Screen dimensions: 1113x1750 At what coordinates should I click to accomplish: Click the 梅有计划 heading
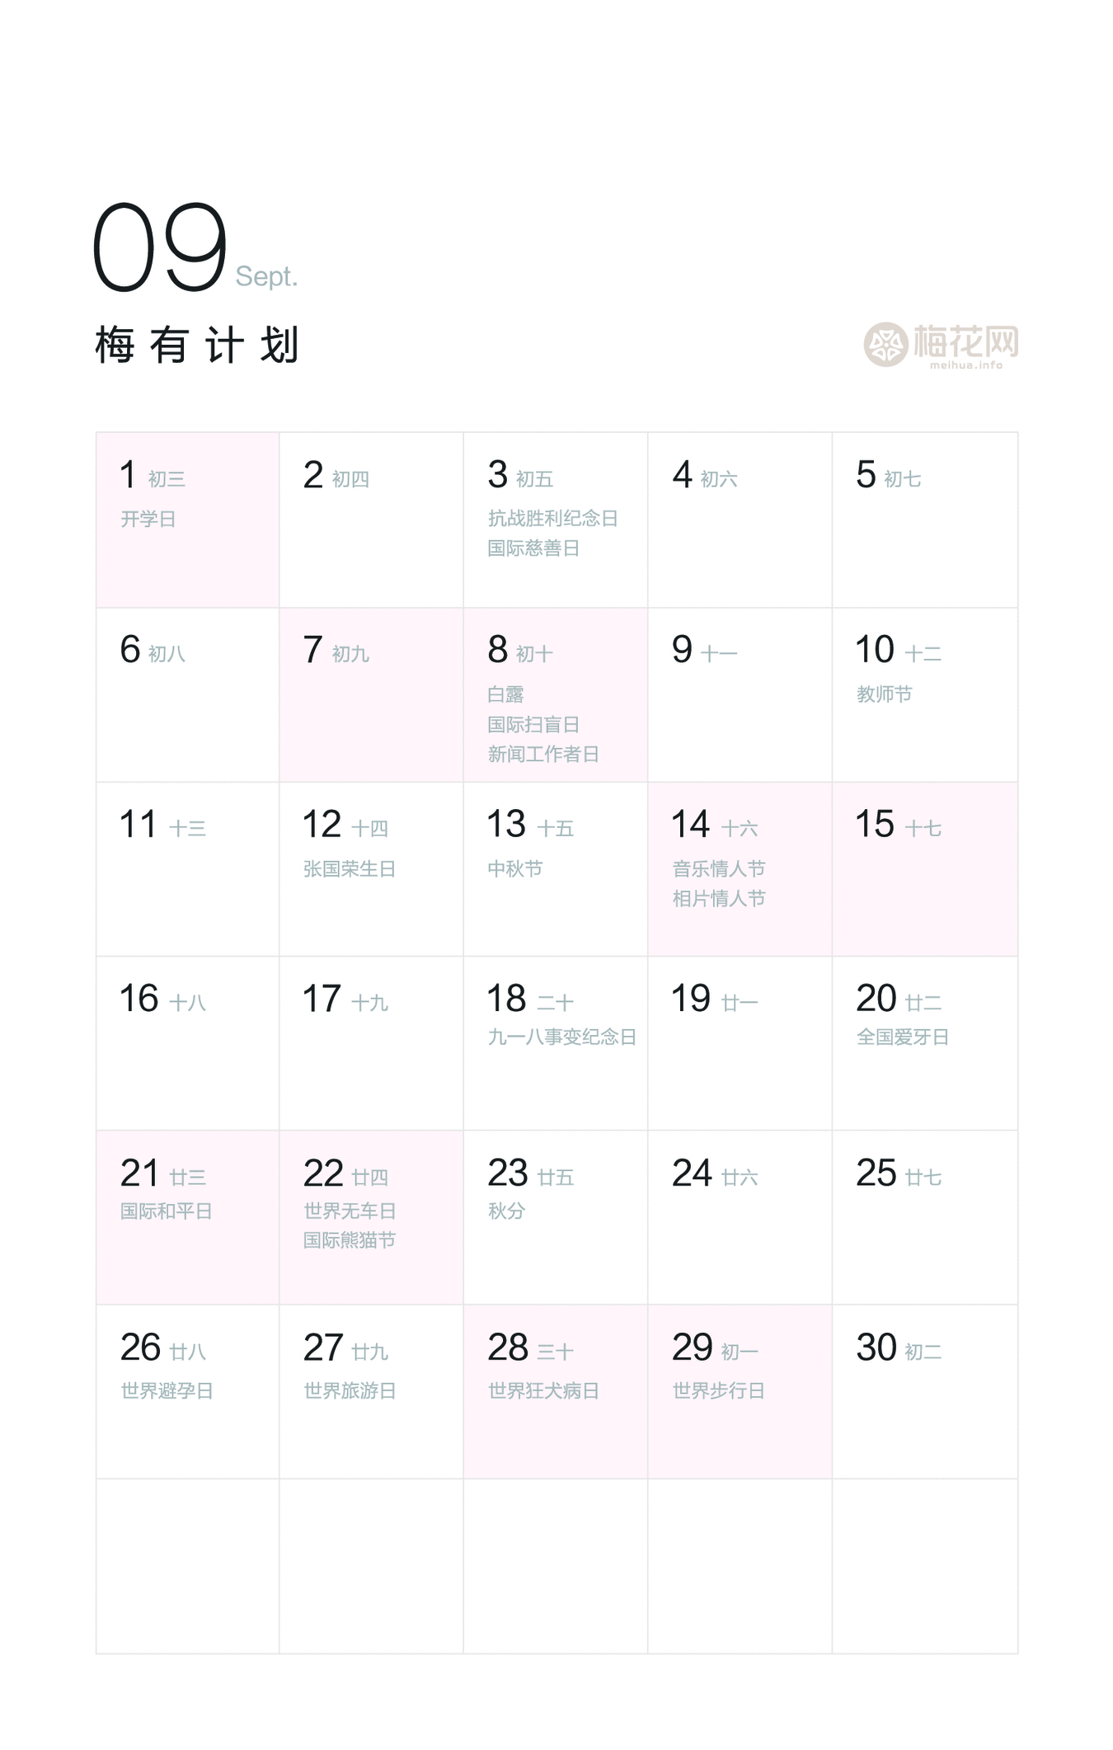click(196, 345)
